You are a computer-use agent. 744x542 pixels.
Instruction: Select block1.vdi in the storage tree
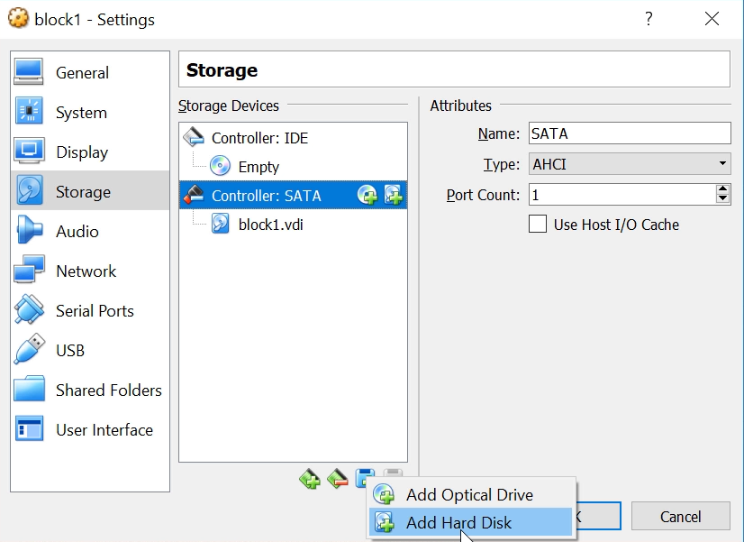pos(270,225)
